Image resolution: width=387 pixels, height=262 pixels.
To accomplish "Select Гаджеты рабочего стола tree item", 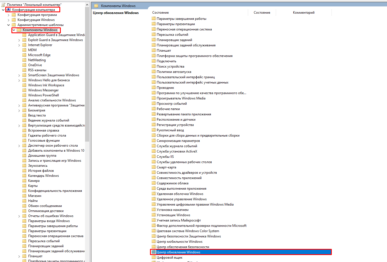I will [x=47, y=135].
